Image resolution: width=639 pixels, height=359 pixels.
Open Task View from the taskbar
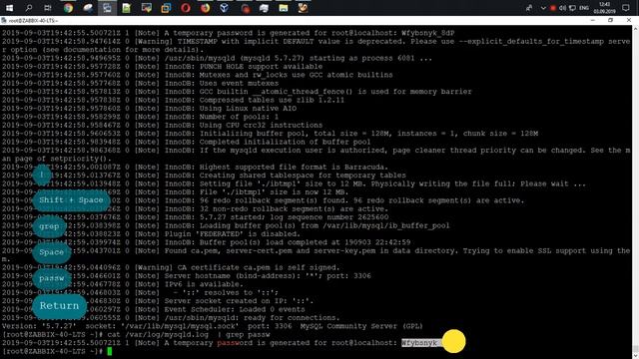tap(48, 8)
